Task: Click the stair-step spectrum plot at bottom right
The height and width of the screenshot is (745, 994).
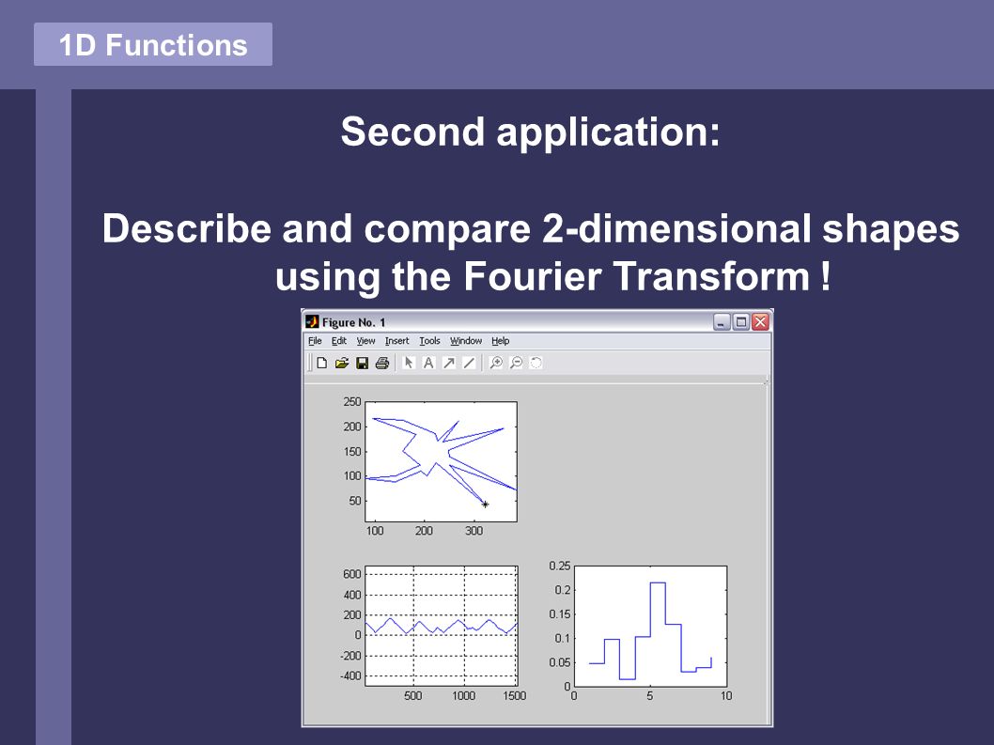Action: [x=650, y=626]
